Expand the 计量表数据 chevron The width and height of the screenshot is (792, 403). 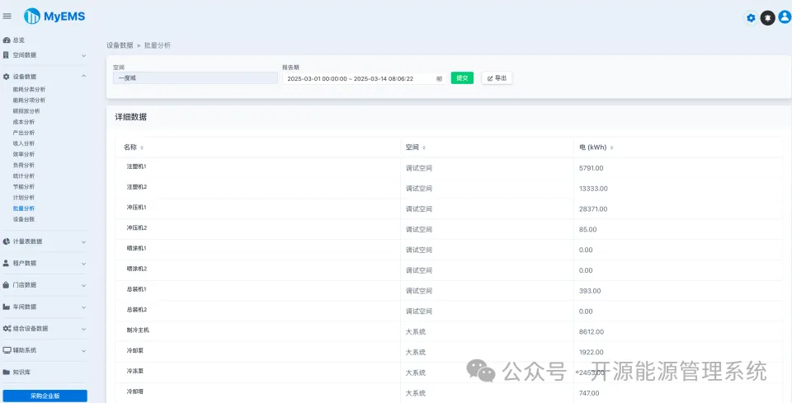[84, 242]
